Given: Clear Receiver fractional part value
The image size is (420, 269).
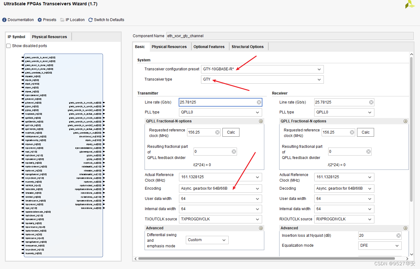Looking at the screenshot, I should click(x=369, y=152).
